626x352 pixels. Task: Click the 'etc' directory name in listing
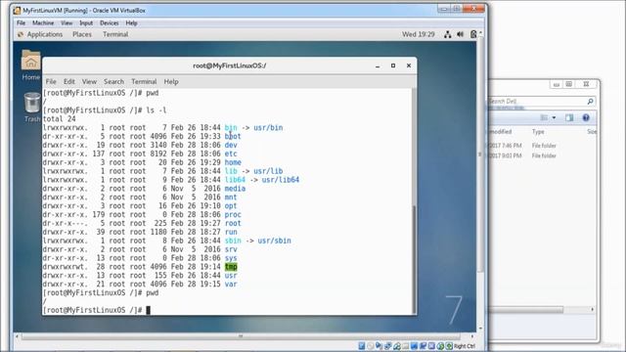(231, 154)
